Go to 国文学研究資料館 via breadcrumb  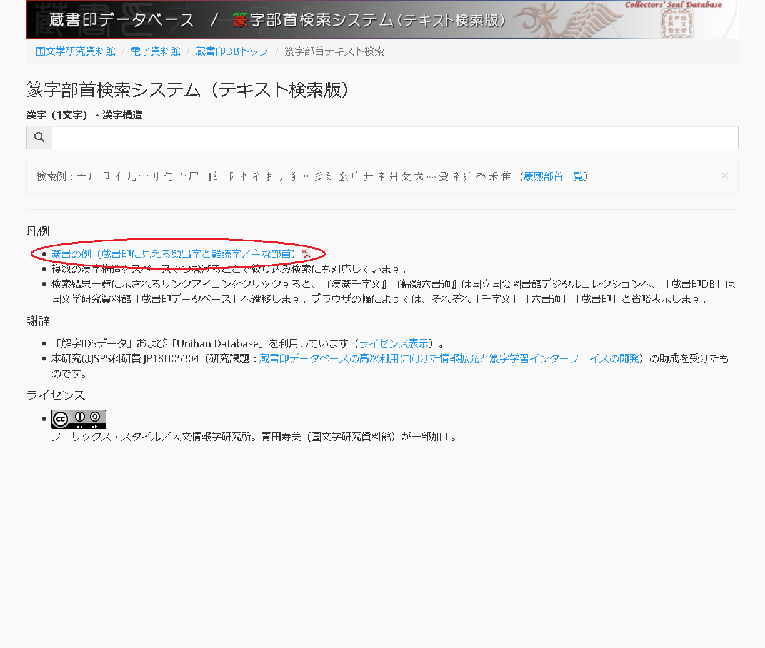click(x=76, y=51)
